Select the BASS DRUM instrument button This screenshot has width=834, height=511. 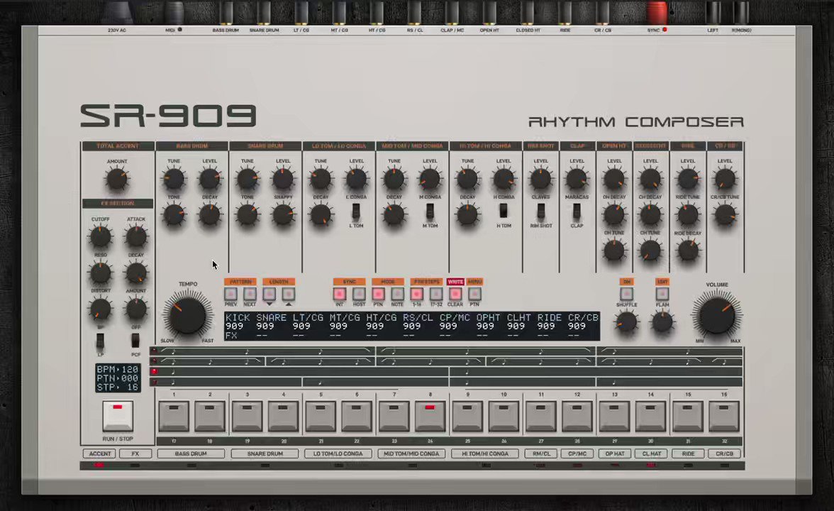[x=191, y=454]
